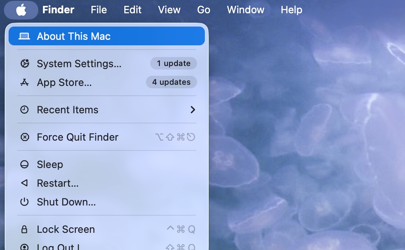The height and width of the screenshot is (250, 405).
Task: Choose About This Mac
Action: [x=107, y=36]
